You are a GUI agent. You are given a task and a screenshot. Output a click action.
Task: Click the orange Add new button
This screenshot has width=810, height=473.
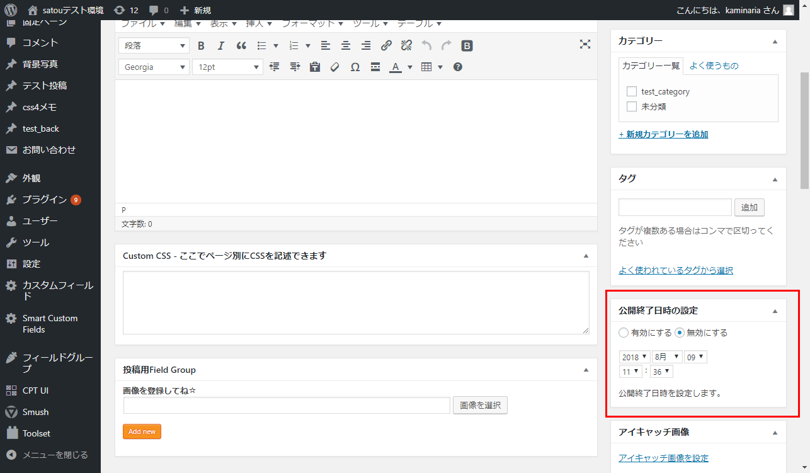click(142, 431)
